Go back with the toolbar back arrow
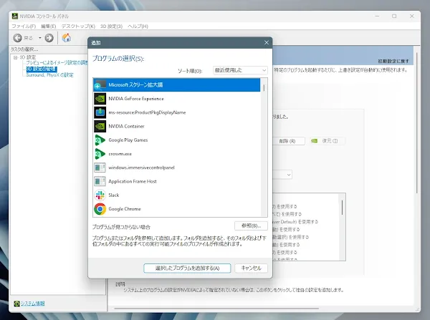Screen dimensions: 430x320 [x=17, y=38]
